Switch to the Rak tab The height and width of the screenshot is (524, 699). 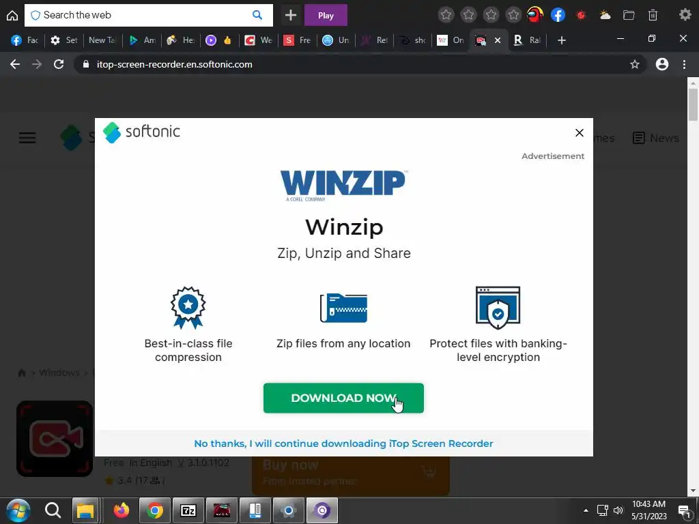(x=528, y=40)
